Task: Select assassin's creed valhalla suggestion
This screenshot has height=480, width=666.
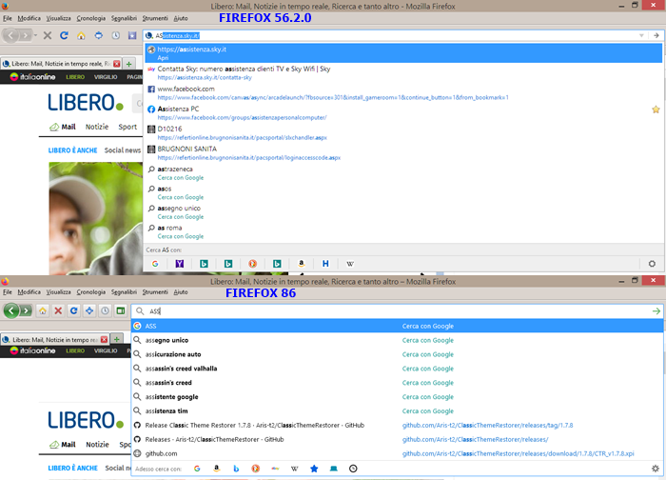Action: coord(397,369)
